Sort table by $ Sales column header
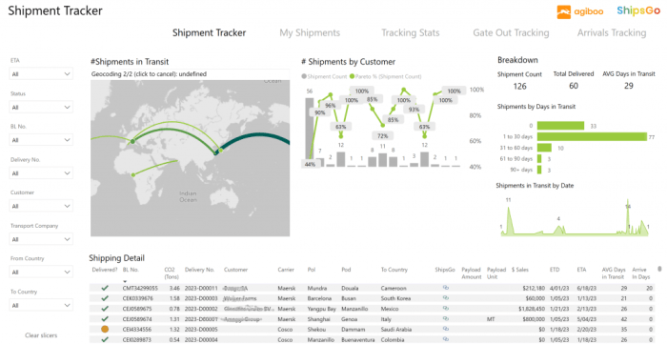This screenshot has width=667, height=344. pyautogui.click(x=520, y=270)
